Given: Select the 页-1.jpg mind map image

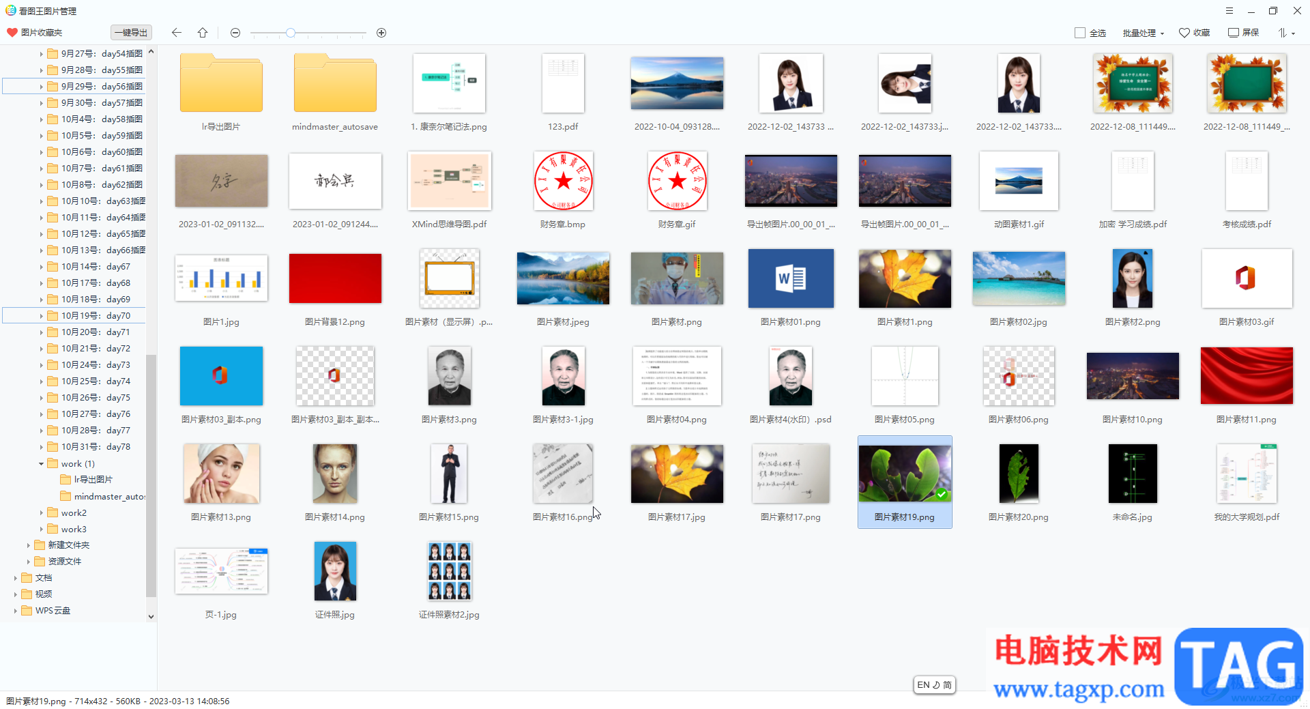Looking at the screenshot, I should pyautogui.click(x=221, y=571).
